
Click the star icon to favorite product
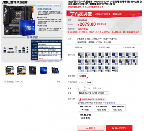pos(5,82)
